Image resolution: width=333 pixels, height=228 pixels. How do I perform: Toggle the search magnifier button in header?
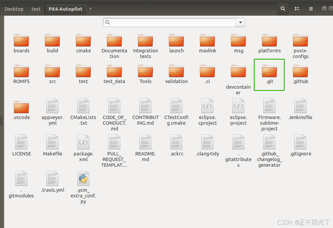point(283,9)
